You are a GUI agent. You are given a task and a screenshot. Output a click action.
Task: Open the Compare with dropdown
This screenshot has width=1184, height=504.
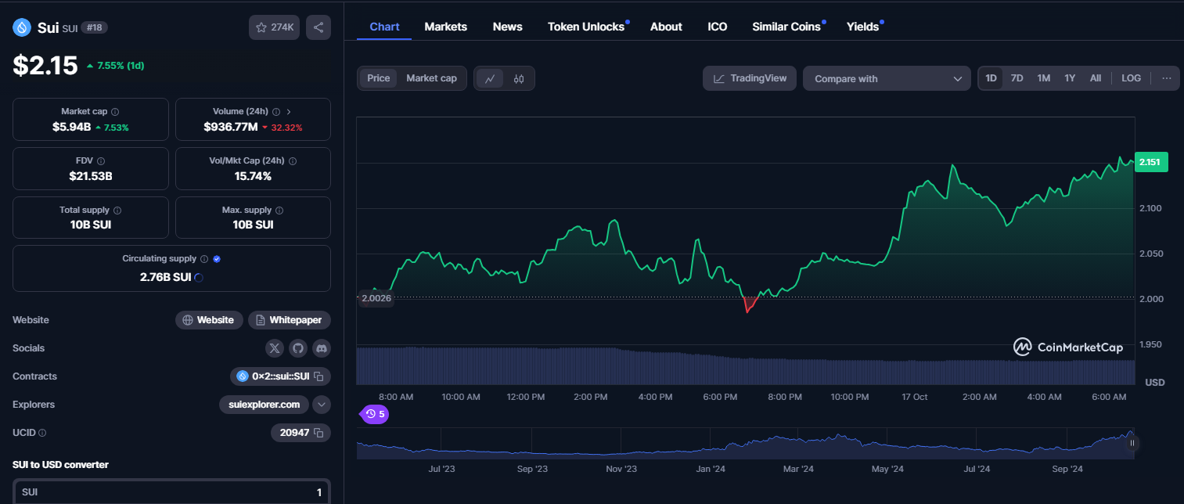pyautogui.click(x=887, y=78)
